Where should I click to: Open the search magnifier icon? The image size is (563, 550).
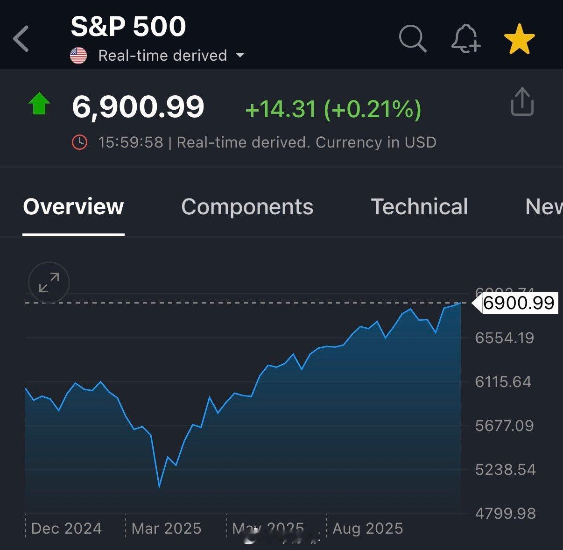click(x=413, y=38)
